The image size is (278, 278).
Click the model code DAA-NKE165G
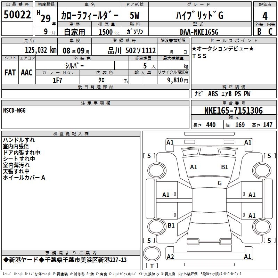coord(199,32)
